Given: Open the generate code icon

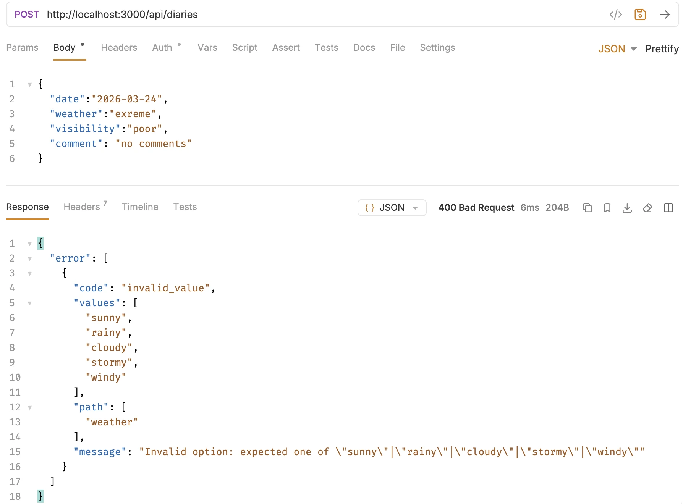Looking at the screenshot, I should (x=616, y=15).
